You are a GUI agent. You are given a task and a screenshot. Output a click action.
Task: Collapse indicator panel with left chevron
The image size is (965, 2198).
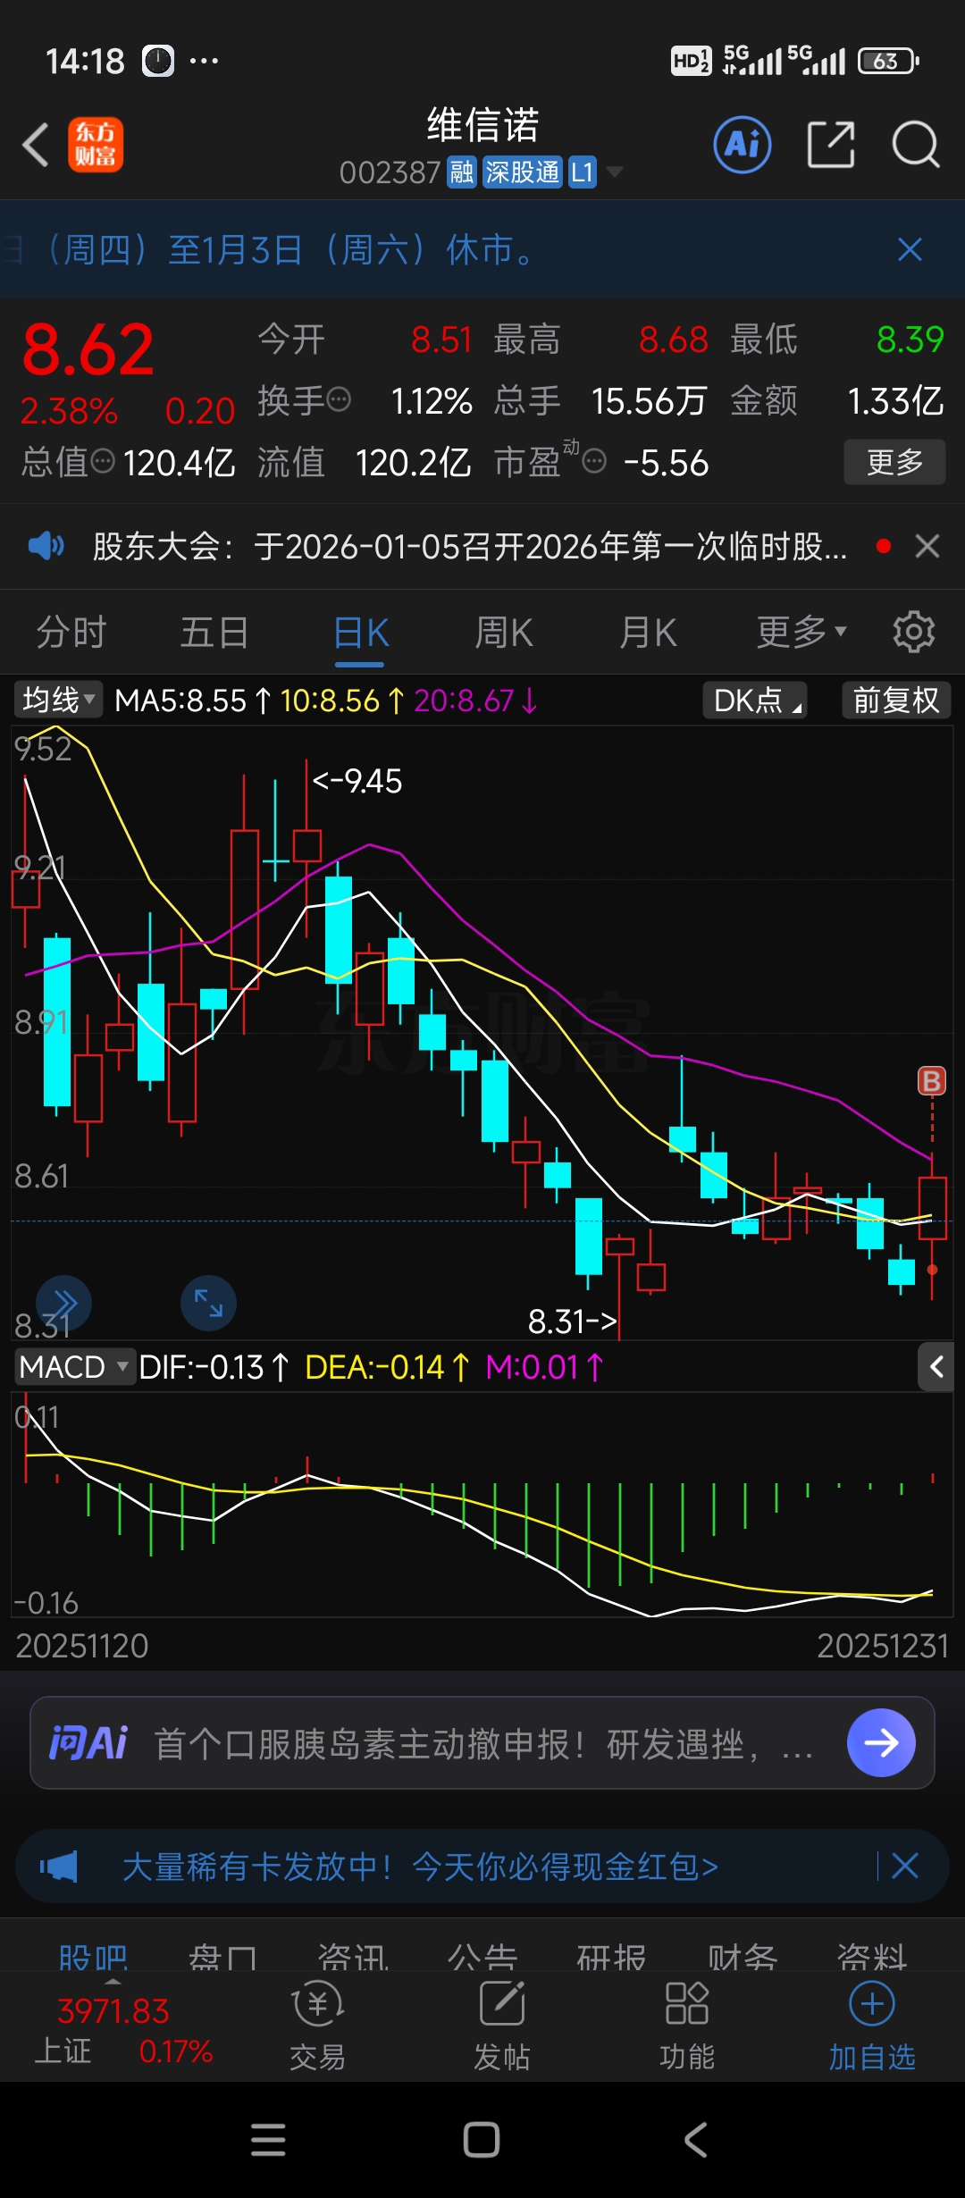click(x=936, y=1367)
